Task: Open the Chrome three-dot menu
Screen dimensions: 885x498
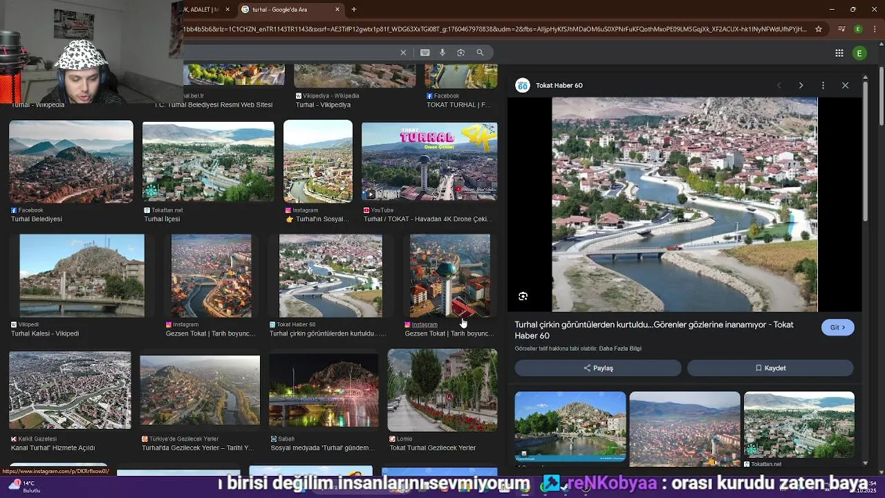Action: point(874,29)
